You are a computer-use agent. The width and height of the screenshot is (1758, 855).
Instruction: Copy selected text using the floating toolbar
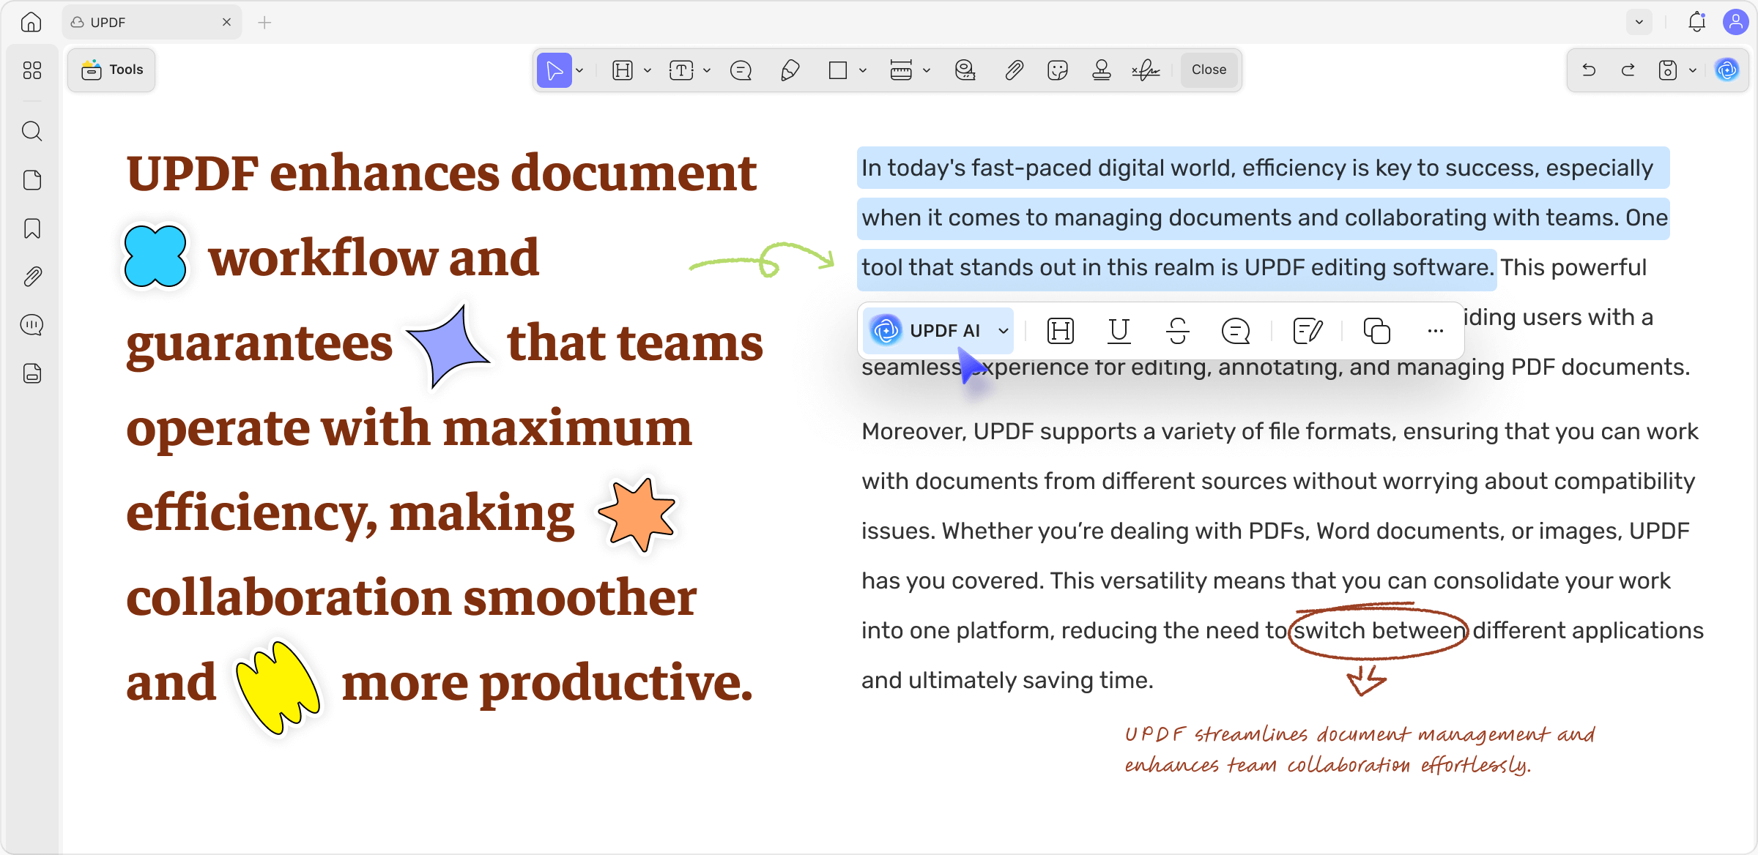tap(1376, 331)
